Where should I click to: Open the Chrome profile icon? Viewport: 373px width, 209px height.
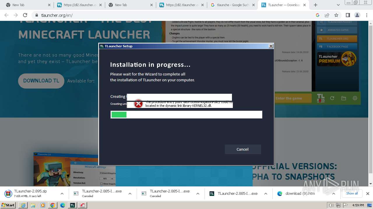click(357, 15)
